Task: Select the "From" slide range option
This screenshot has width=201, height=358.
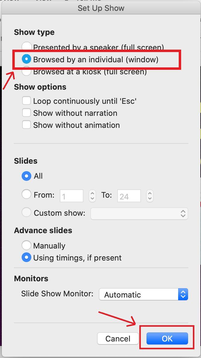Action: click(26, 194)
